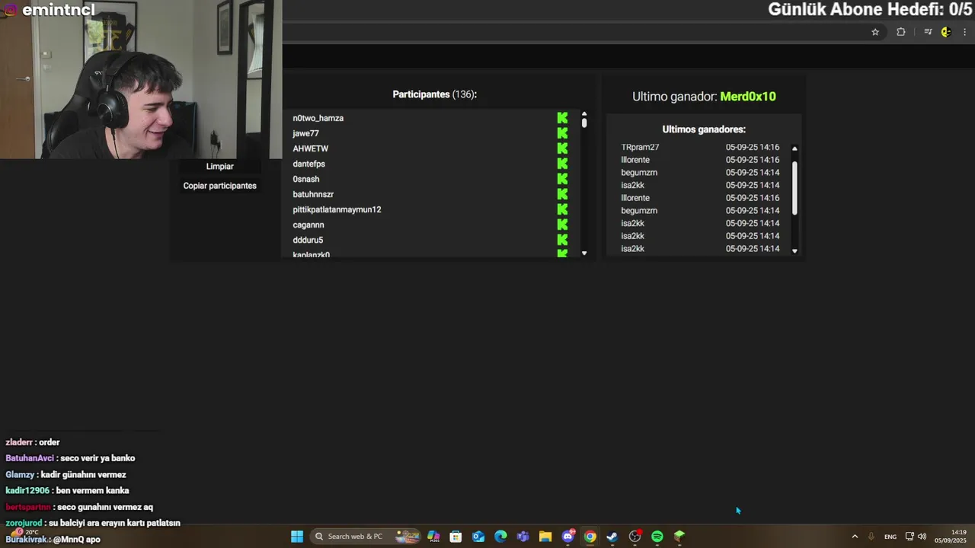Click the Kick icon beside 0snash
The image size is (975, 548).
pyautogui.click(x=562, y=179)
